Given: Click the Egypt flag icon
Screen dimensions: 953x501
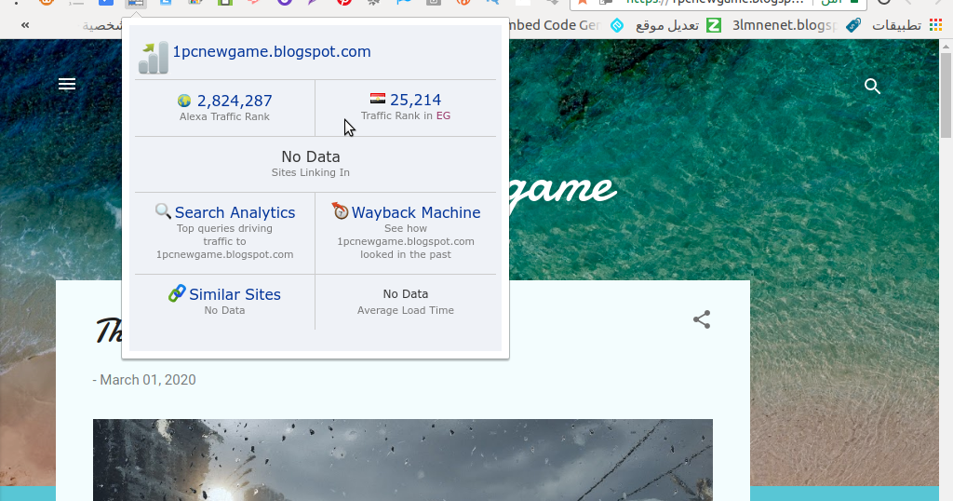Looking at the screenshot, I should pos(378,99).
